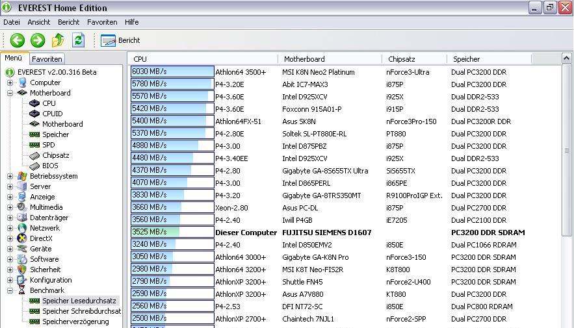574x328 pixels.
Task: Switch to the Menü tab
Action: (13, 58)
